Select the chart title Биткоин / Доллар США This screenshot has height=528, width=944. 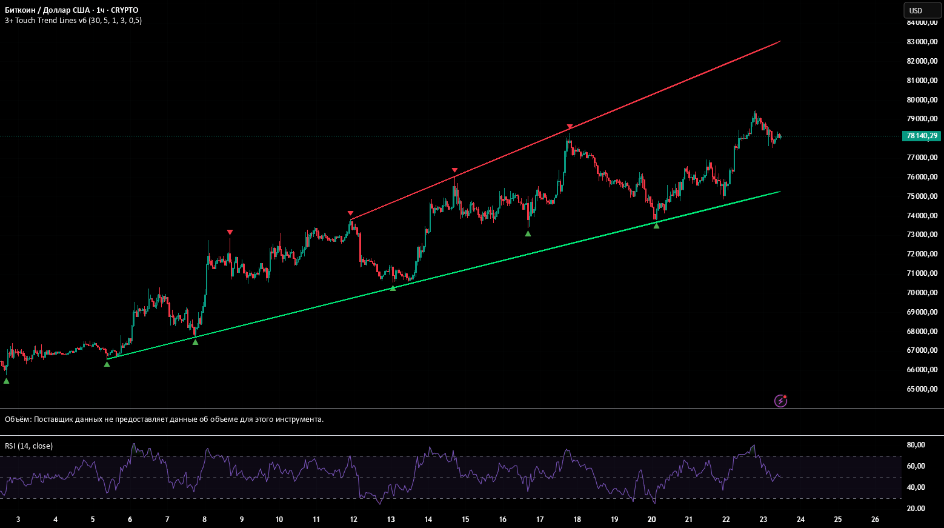coord(47,10)
